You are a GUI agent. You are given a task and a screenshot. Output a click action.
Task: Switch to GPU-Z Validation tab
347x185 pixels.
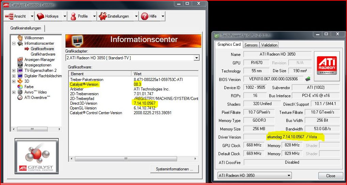click(x=269, y=45)
